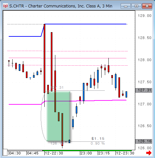The height and width of the screenshot is (158, 155).
Task: Click the 127.00 price axis label
Action: pos(145,104)
